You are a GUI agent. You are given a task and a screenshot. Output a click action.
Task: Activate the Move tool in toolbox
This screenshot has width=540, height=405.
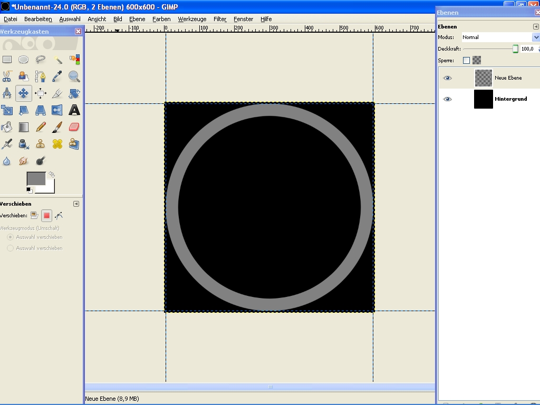click(x=23, y=93)
